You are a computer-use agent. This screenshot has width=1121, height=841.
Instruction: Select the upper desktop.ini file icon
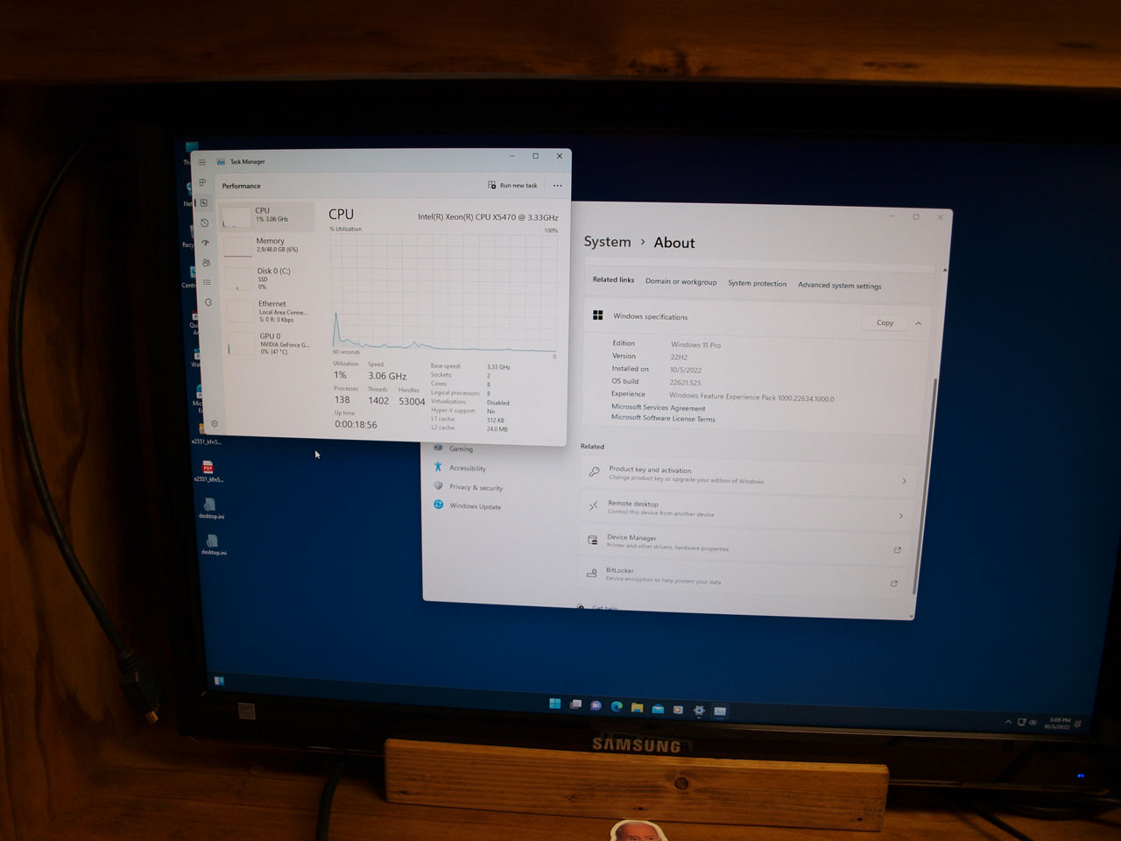click(210, 508)
